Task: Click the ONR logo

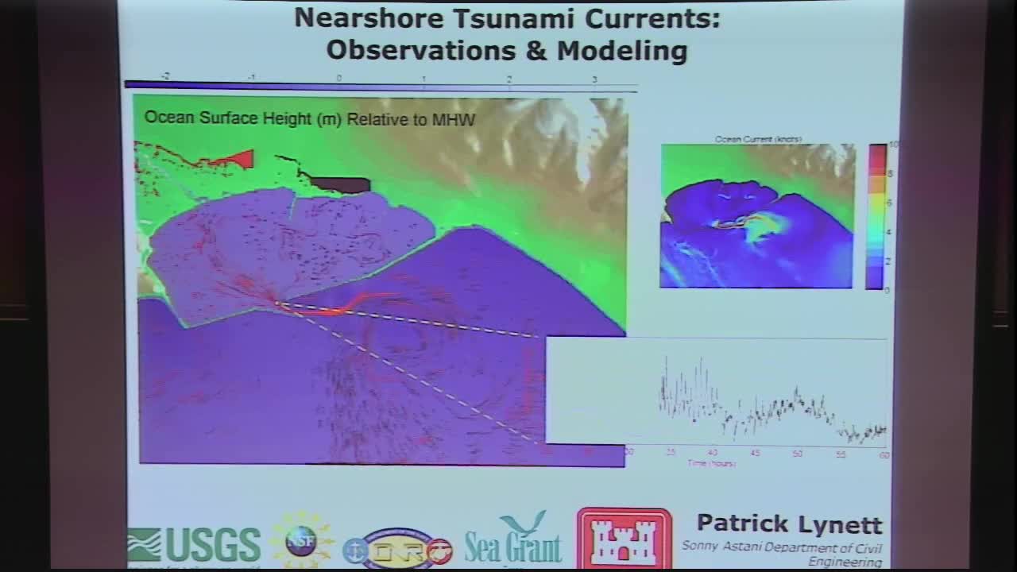Action: click(x=396, y=549)
